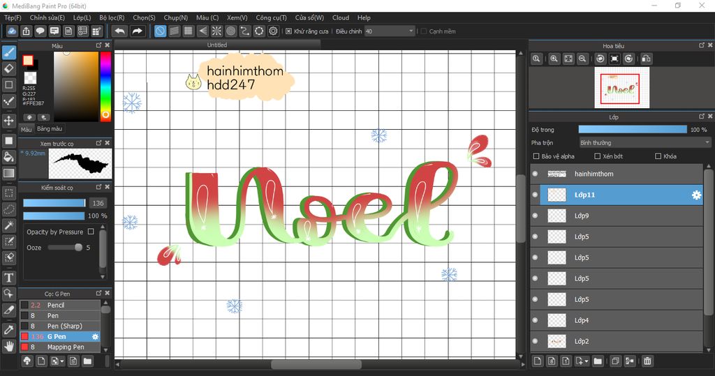Hide the Lớp2 layer
The image size is (715, 376).
pyautogui.click(x=535, y=341)
